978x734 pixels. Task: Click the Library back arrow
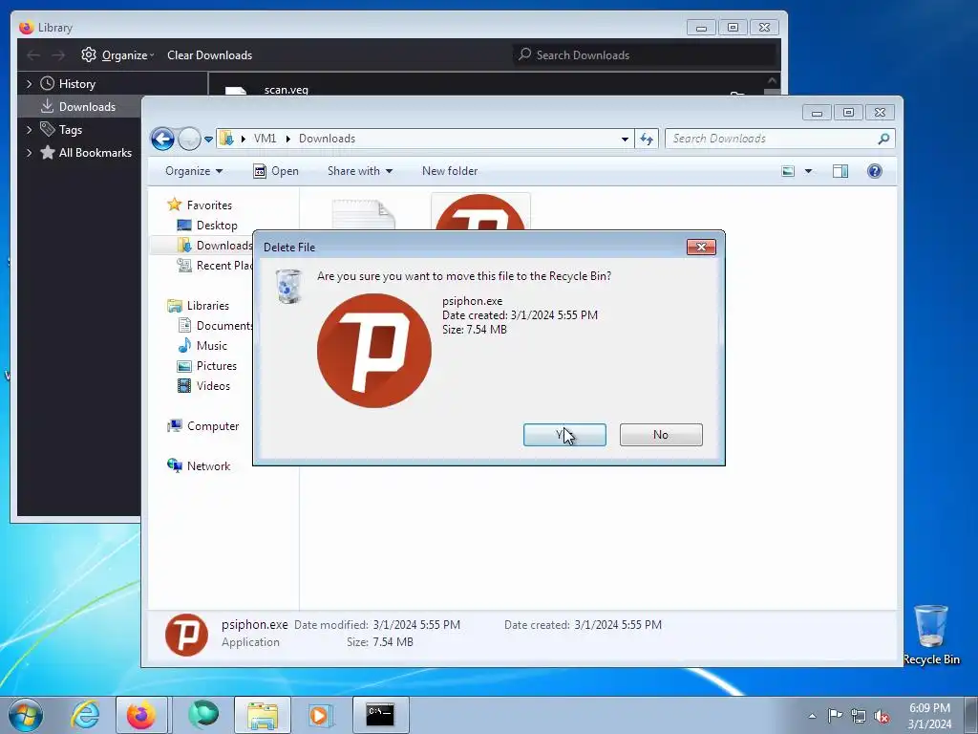33,54
